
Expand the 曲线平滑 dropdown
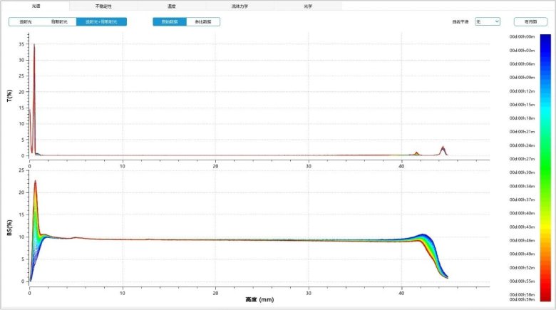tap(488, 22)
